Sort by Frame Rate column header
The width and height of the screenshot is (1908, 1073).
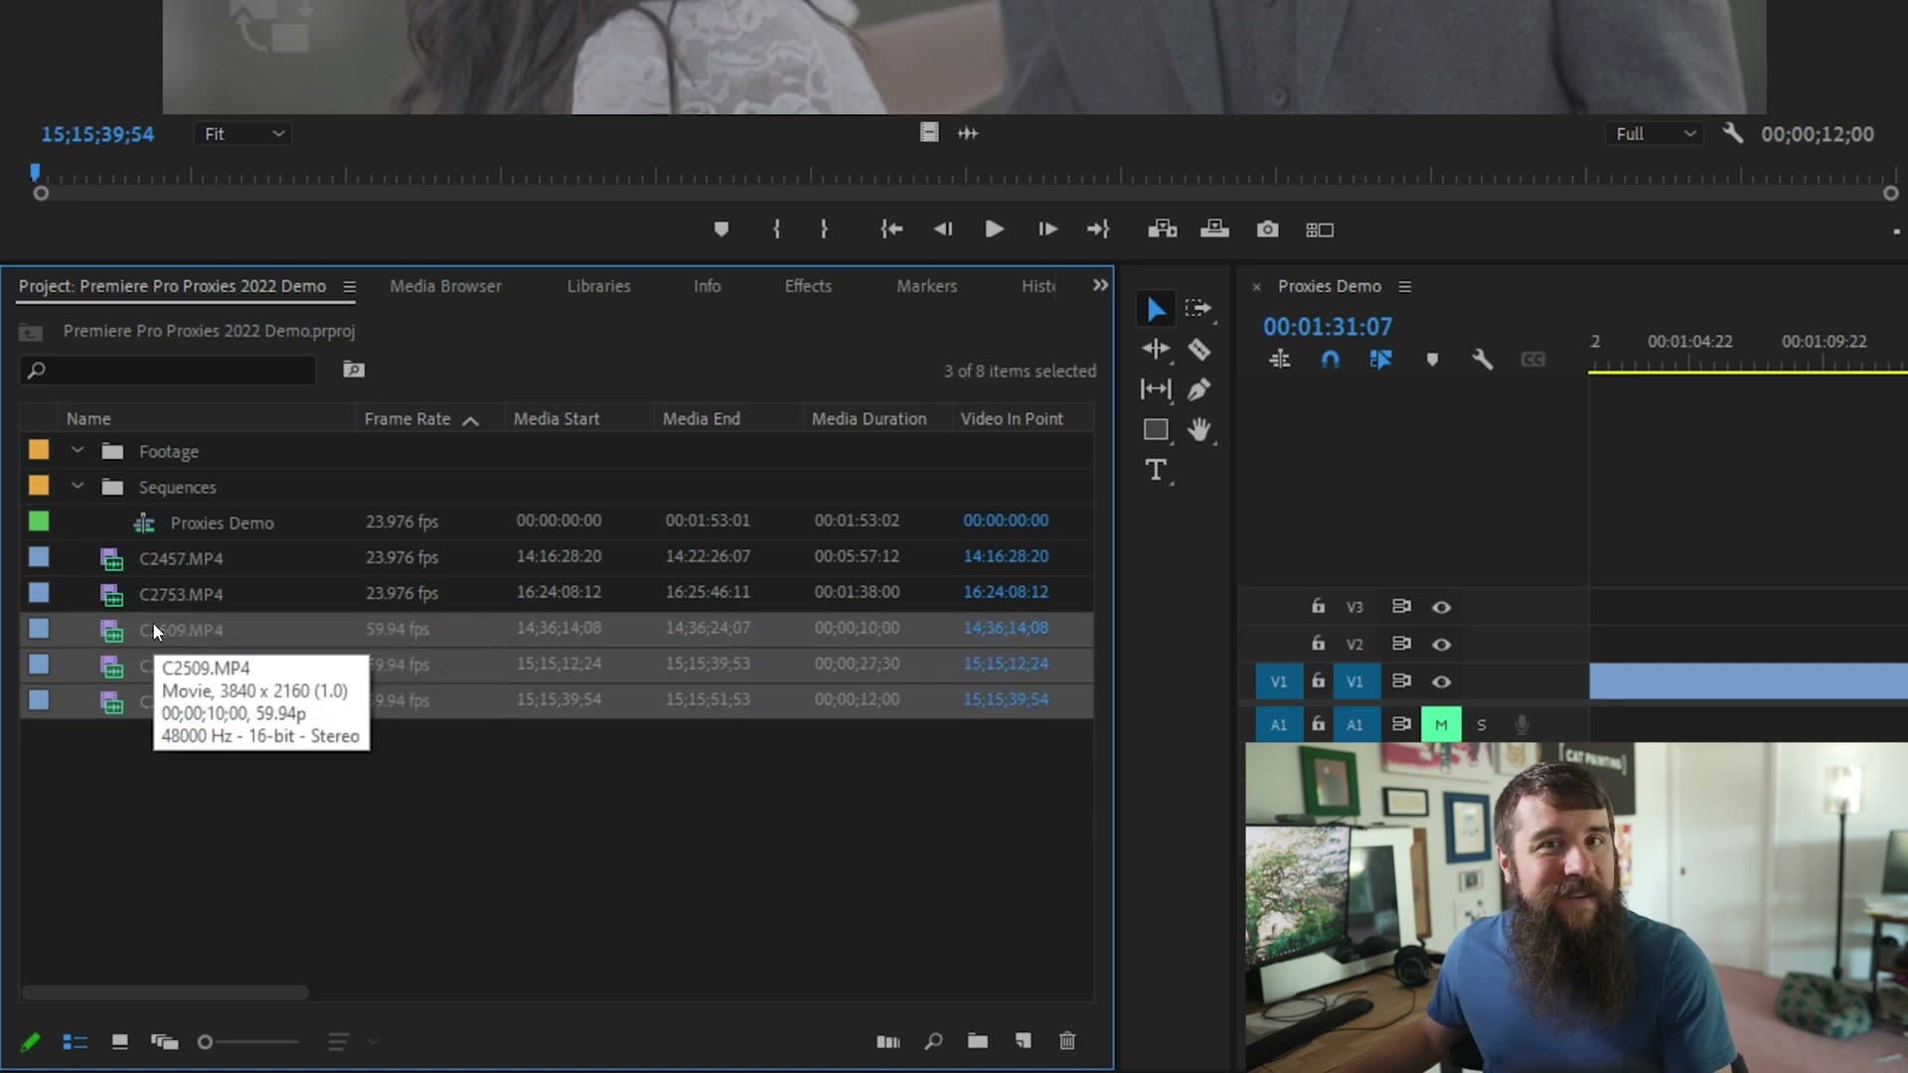(x=407, y=419)
